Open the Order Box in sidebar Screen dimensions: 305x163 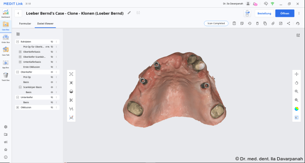[5, 38]
